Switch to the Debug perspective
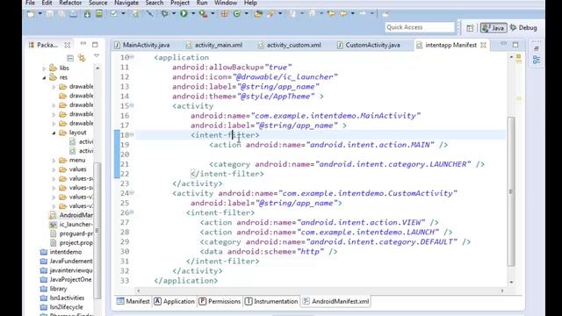 [523, 28]
